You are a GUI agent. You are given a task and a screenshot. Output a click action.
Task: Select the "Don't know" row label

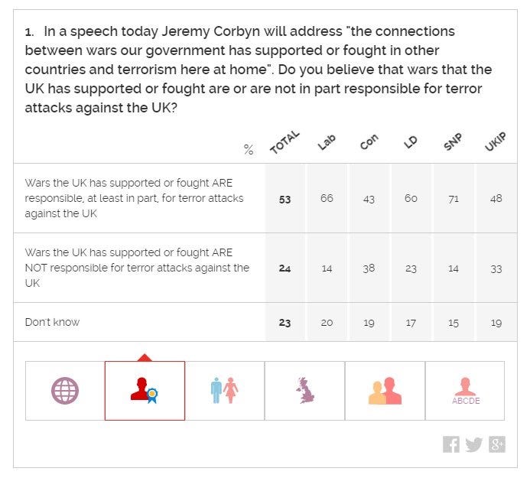pyautogui.click(x=53, y=322)
